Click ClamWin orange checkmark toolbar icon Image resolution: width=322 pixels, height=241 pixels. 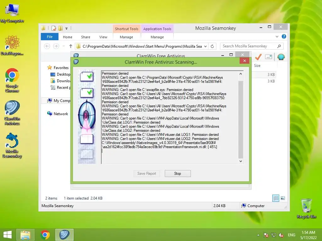click(258, 57)
